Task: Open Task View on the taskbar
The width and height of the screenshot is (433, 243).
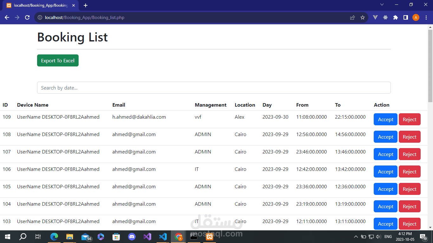Action: (38, 236)
